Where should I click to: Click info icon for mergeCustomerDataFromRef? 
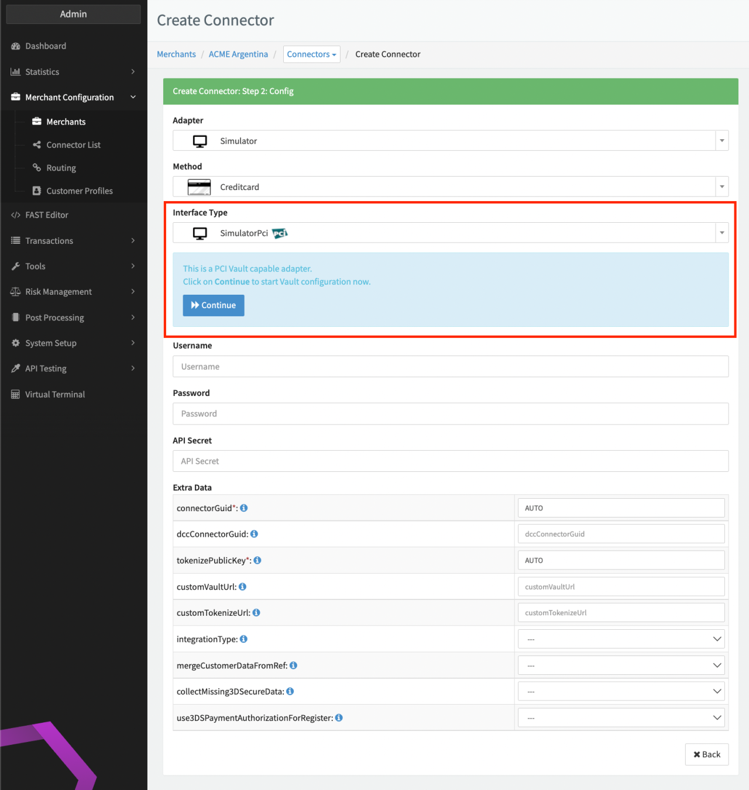click(x=293, y=665)
